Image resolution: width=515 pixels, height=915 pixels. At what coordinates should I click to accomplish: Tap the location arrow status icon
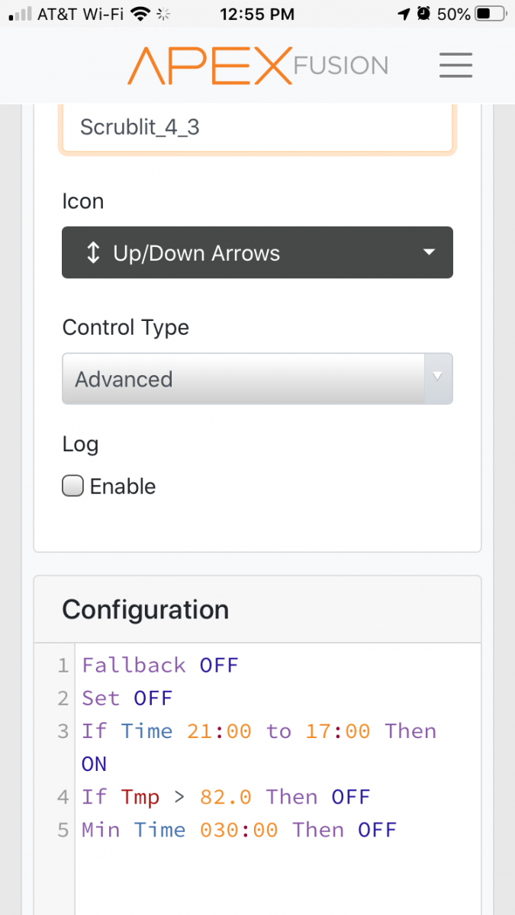click(x=404, y=14)
